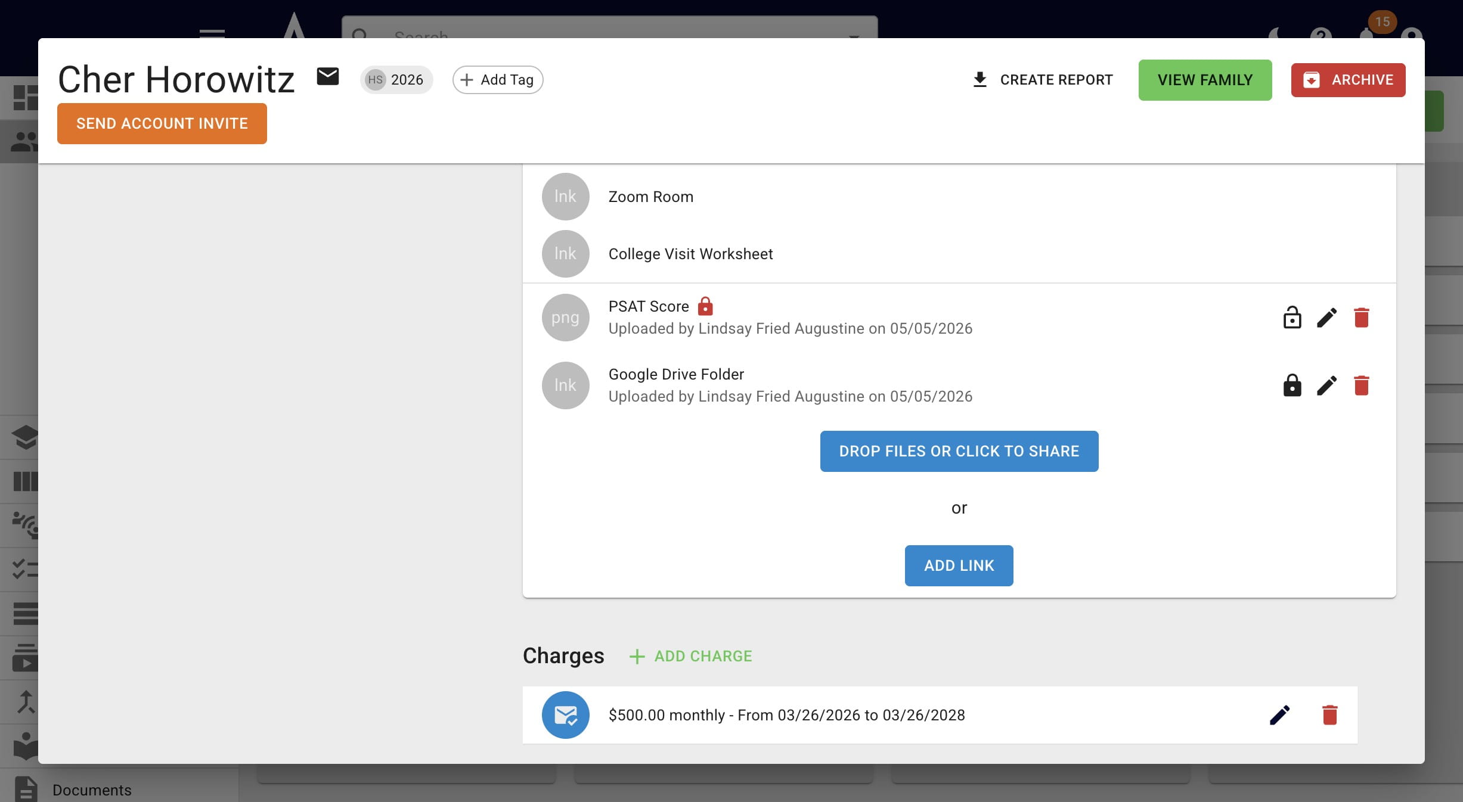Open the columns board sidebar icon
Image resolution: width=1463 pixels, height=802 pixels.
click(25, 481)
